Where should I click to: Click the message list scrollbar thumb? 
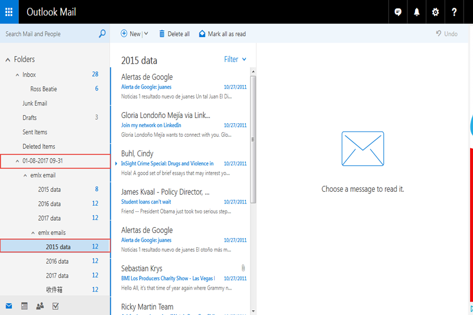click(253, 139)
